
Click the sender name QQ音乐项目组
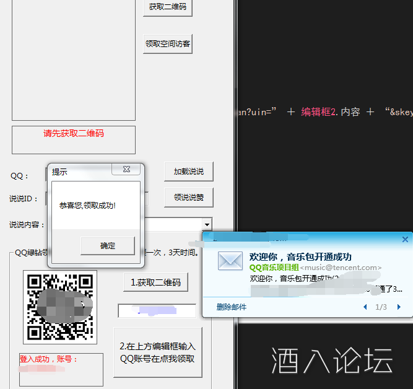pyautogui.click(x=274, y=268)
